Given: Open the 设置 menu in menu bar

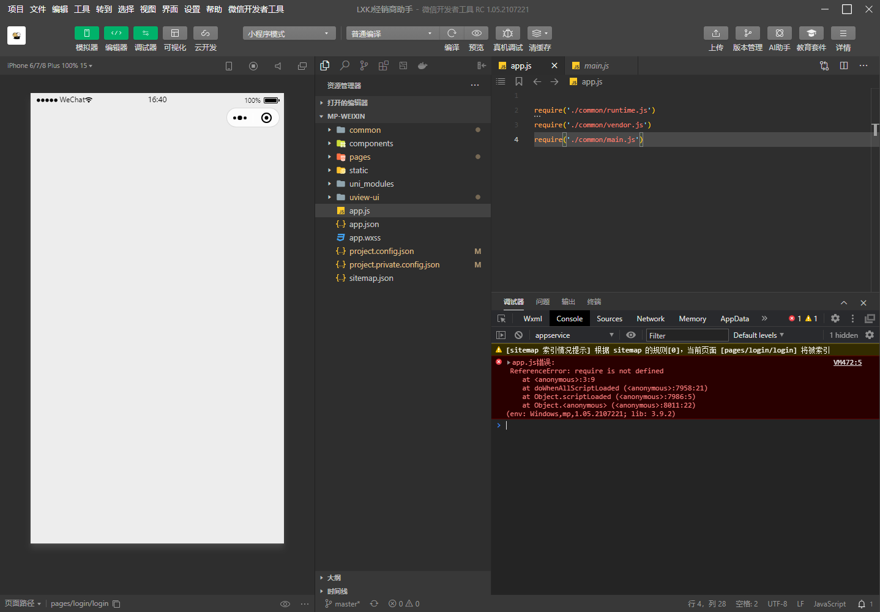Looking at the screenshot, I should [x=192, y=9].
